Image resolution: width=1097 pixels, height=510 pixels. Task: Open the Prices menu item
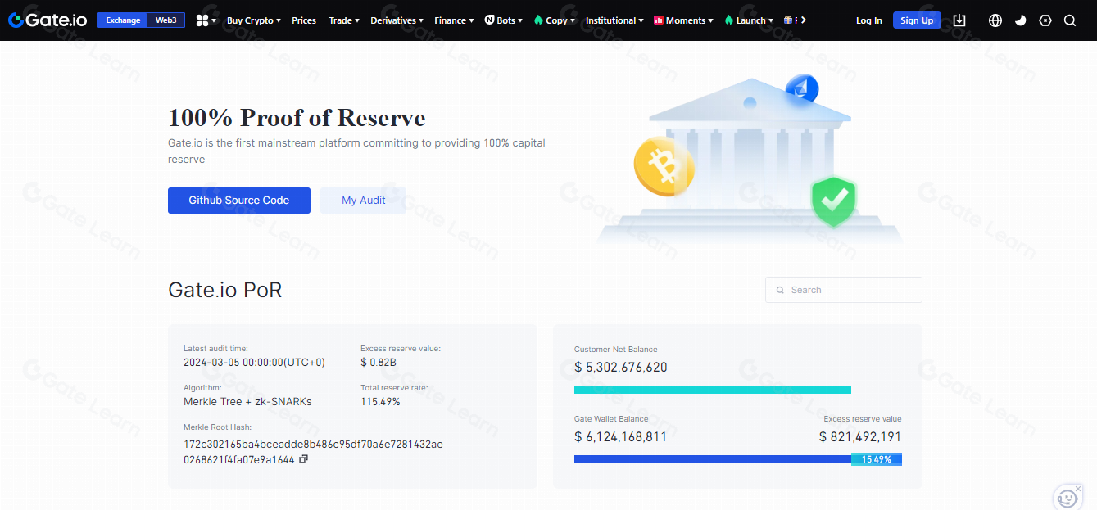click(304, 20)
